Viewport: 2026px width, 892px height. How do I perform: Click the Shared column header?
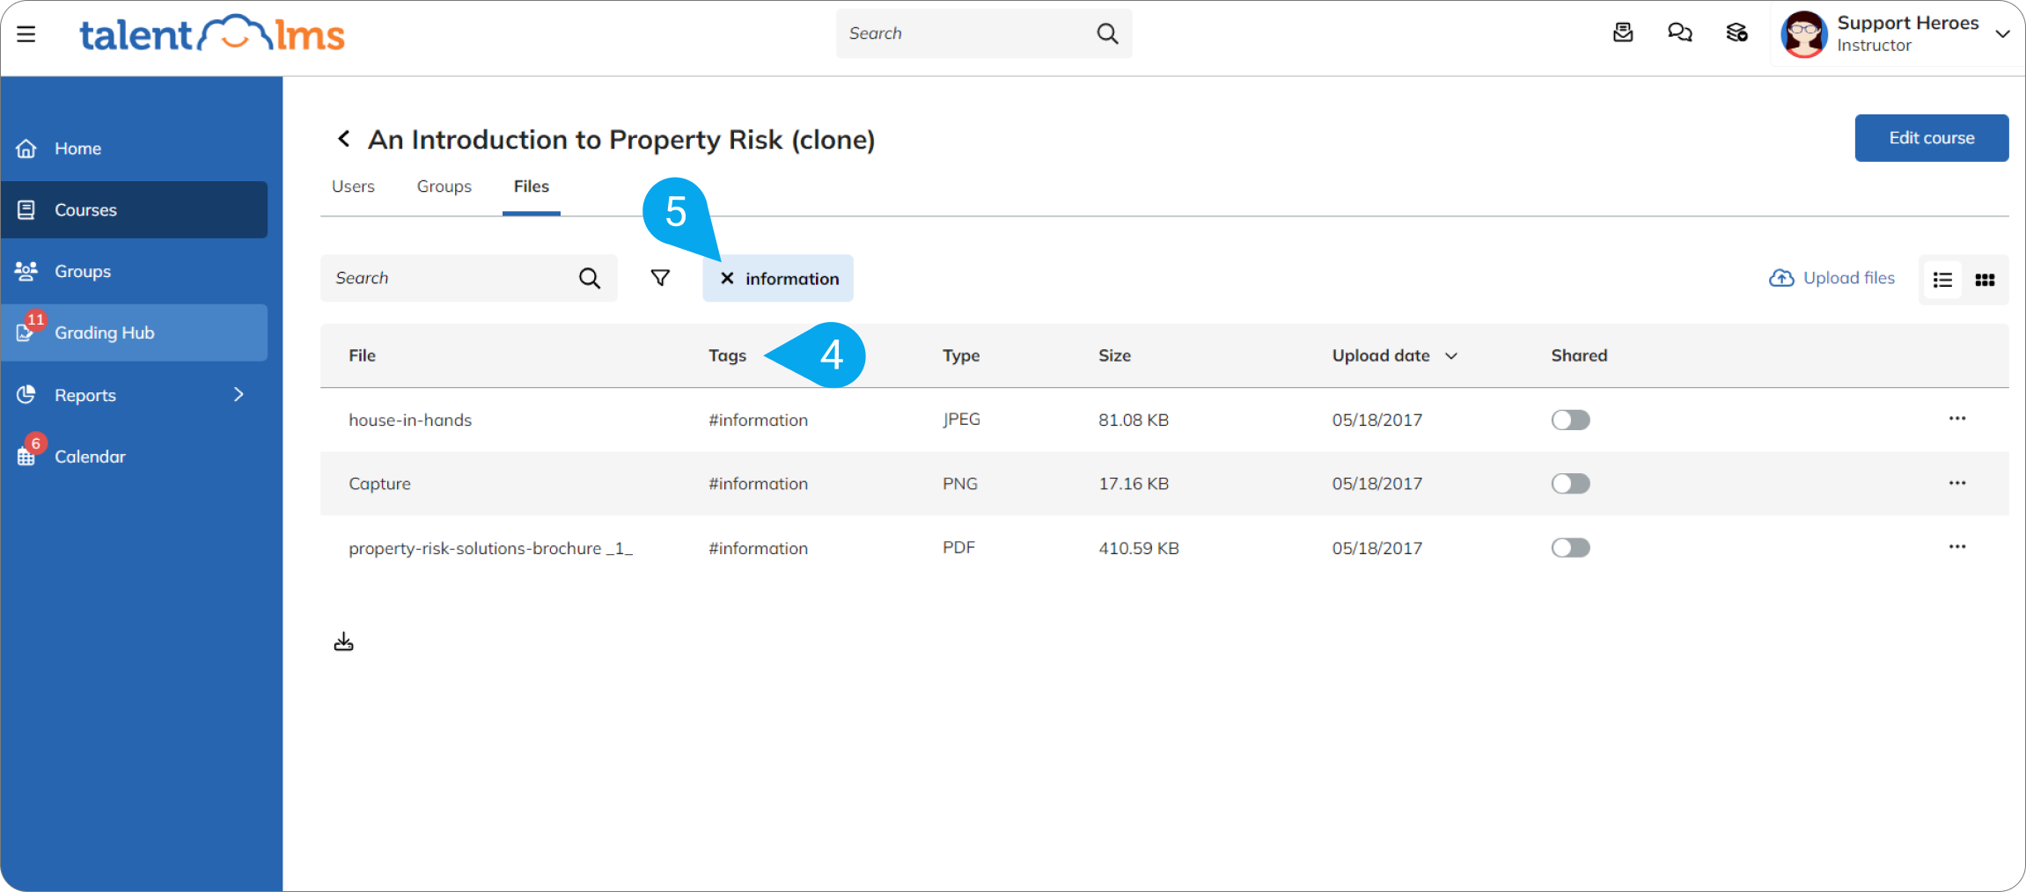[x=1579, y=355]
